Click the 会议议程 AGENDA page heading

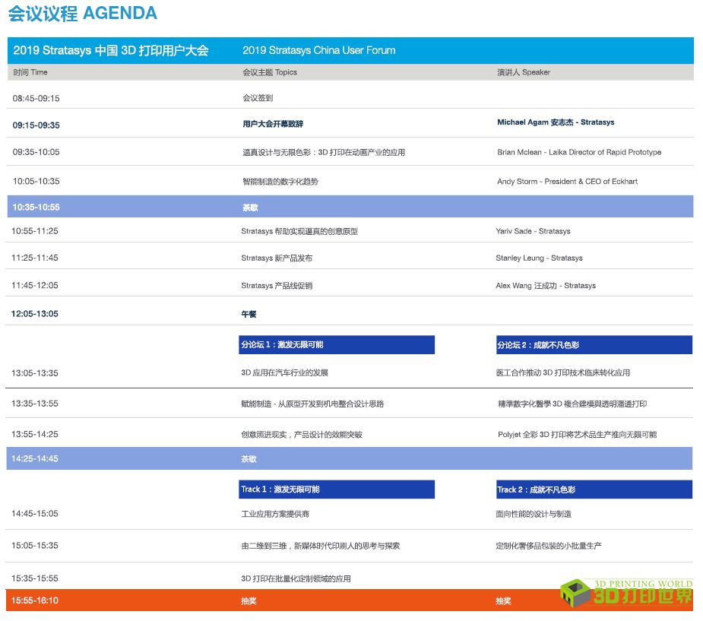pyautogui.click(x=83, y=13)
